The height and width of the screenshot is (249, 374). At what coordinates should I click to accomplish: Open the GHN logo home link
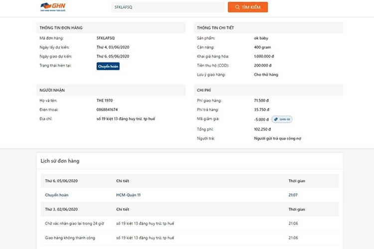pos(53,7)
